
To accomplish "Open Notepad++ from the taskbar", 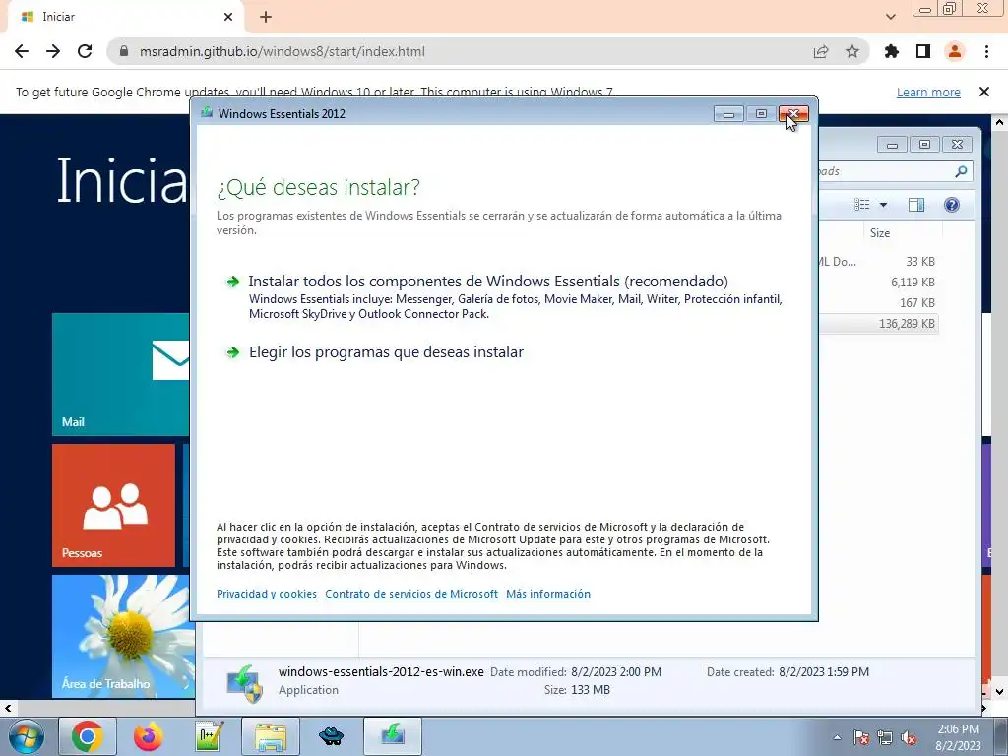I will coord(210,736).
